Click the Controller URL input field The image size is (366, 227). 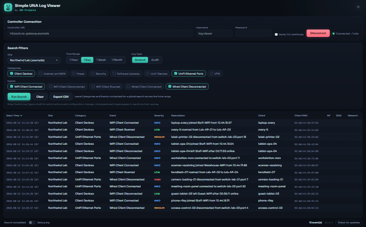coord(100,34)
